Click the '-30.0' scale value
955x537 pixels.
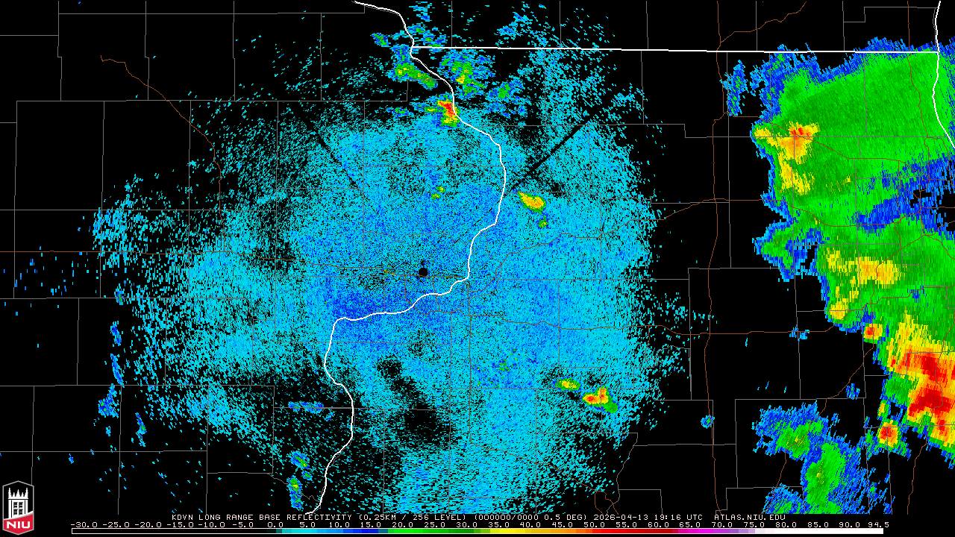pos(84,525)
